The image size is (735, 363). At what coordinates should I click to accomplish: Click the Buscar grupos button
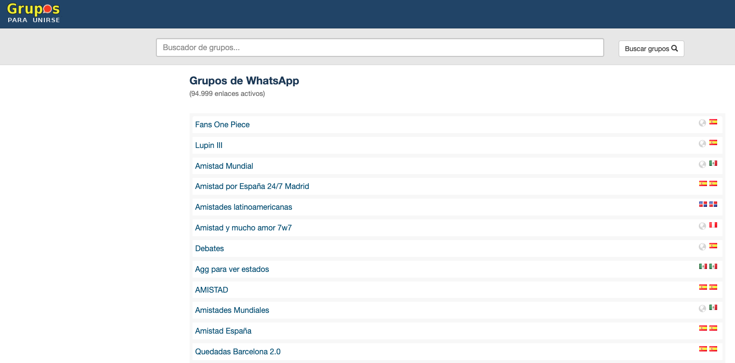tap(651, 49)
